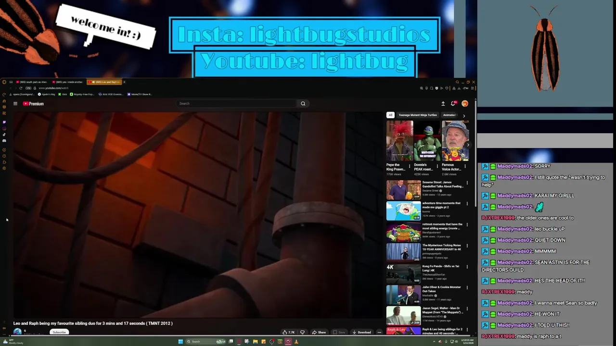Open Donnie's PEAK roast short thumbnail

[427, 141]
